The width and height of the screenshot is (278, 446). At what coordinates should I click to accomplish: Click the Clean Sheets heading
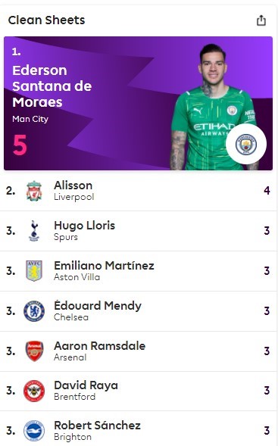pyautogui.click(x=46, y=20)
